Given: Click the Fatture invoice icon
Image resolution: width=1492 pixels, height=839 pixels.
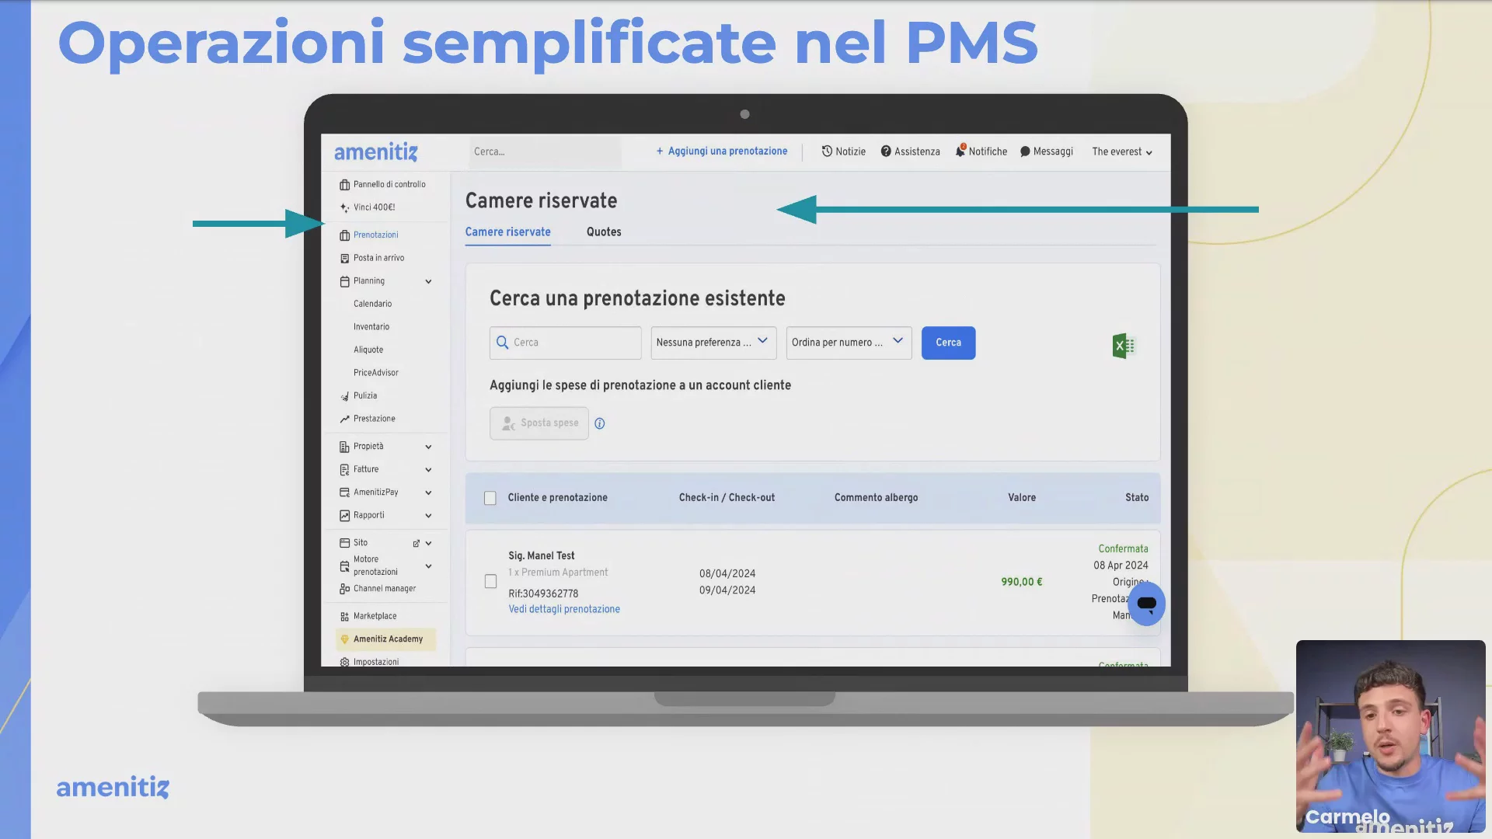Looking at the screenshot, I should [344, 470].
